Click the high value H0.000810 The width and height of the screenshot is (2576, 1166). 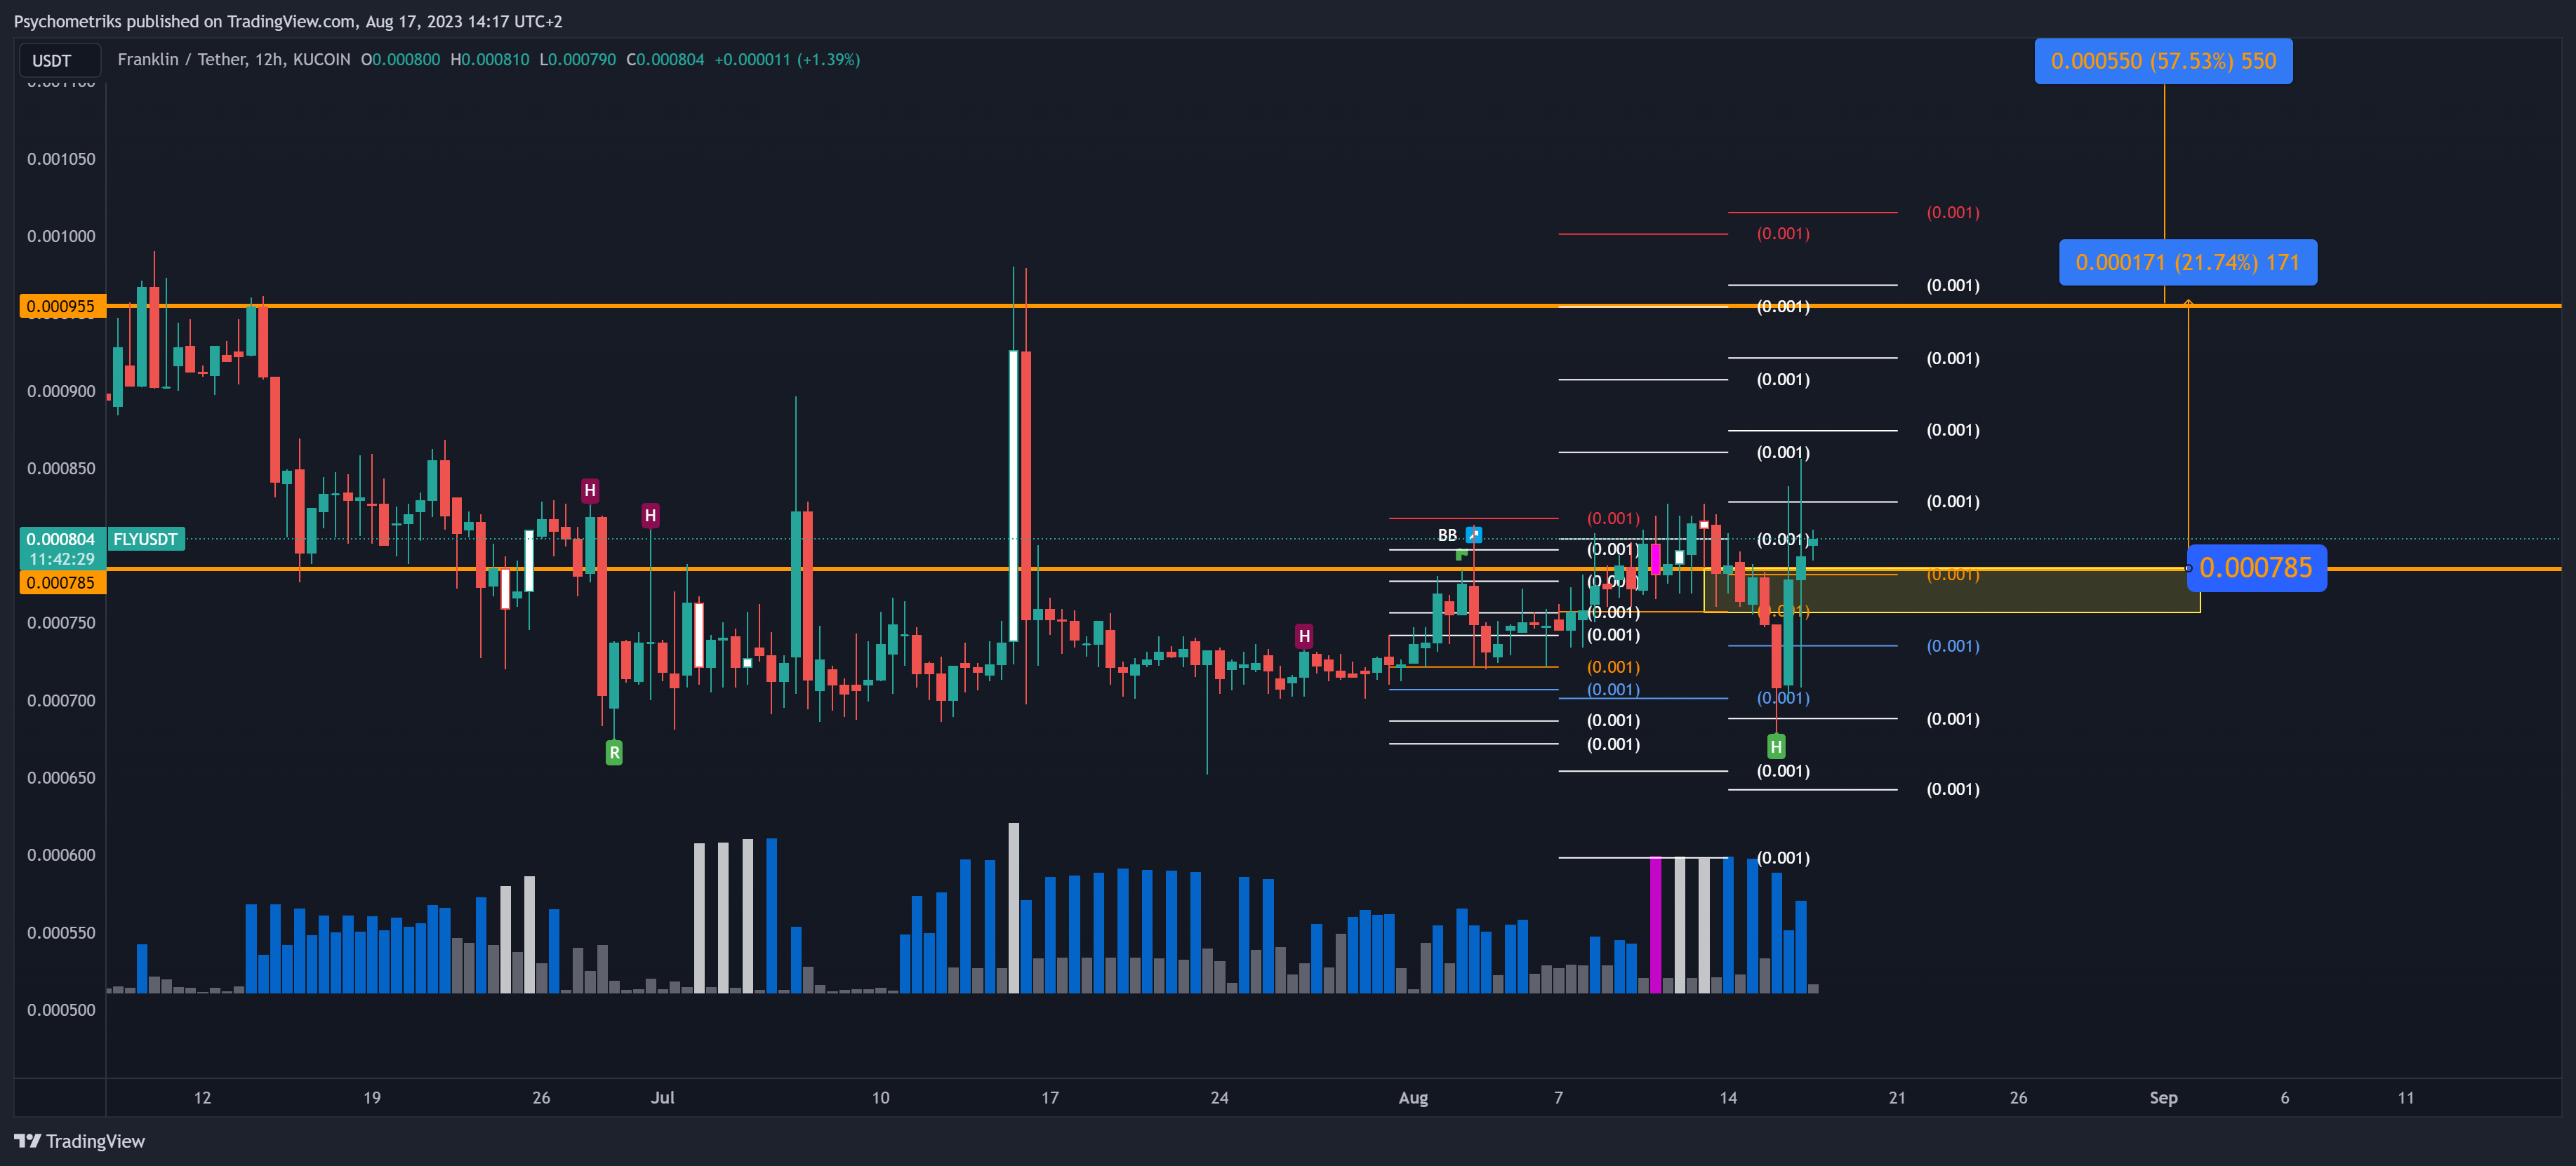coord(490,60)
